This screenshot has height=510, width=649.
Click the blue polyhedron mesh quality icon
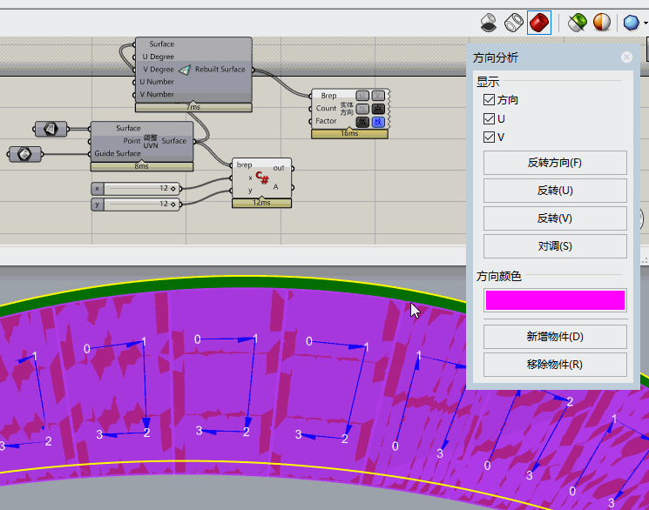click(632, 23)
